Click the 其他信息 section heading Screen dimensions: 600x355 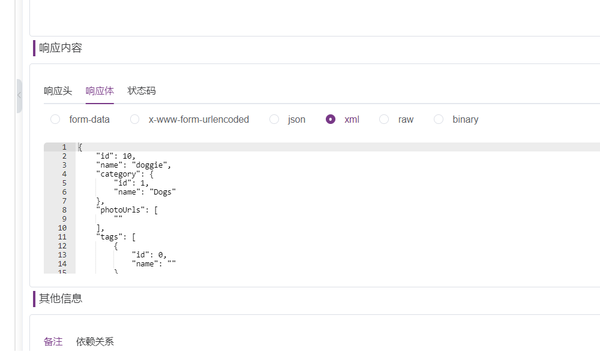(x=61, y=299)
